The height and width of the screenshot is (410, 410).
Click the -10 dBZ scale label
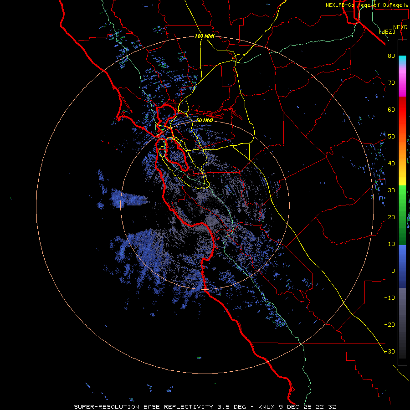coord(389,298)
